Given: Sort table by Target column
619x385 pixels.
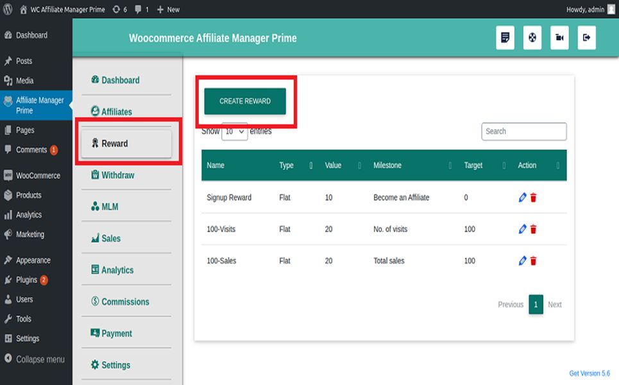Looking at the screenshot, I should coord(473,166).
